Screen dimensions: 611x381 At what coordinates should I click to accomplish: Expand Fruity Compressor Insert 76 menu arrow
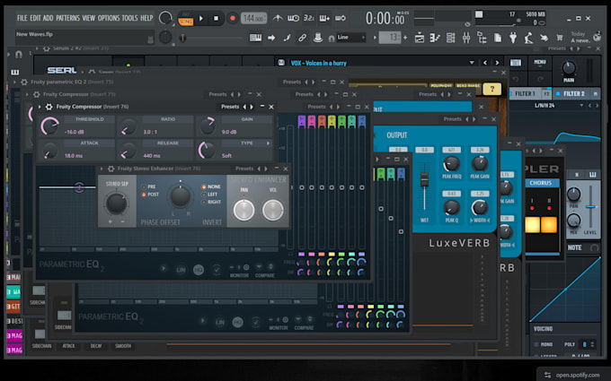(x=40, y=107)
